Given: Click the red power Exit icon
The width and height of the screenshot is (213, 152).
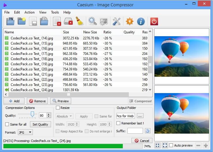Looking at the screenshot, I should point(154,21).
